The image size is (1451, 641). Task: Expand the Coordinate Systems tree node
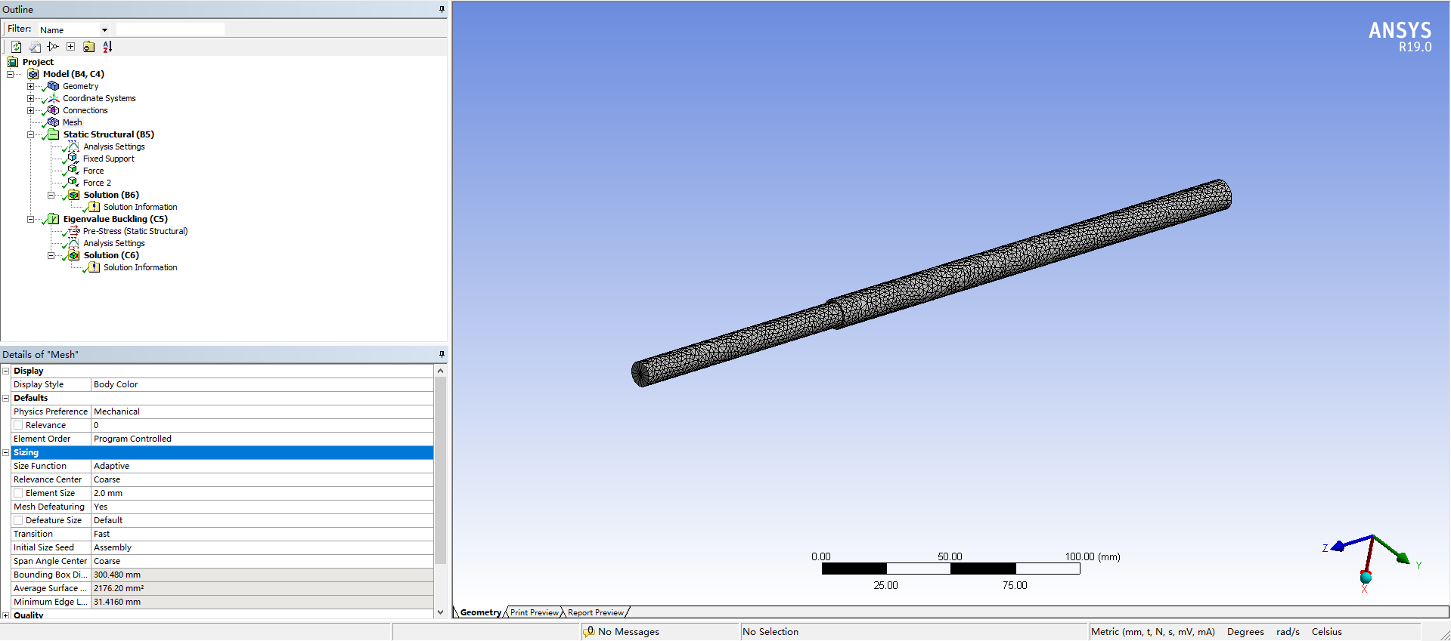tap(31, 98)
